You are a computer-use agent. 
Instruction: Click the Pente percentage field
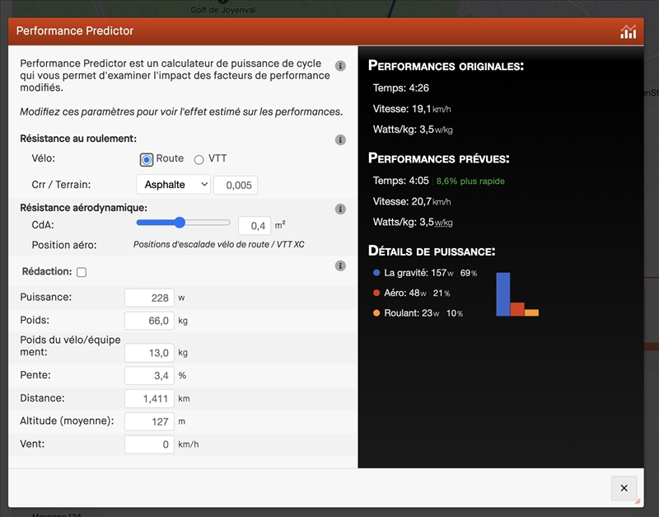tap(149, 376)
